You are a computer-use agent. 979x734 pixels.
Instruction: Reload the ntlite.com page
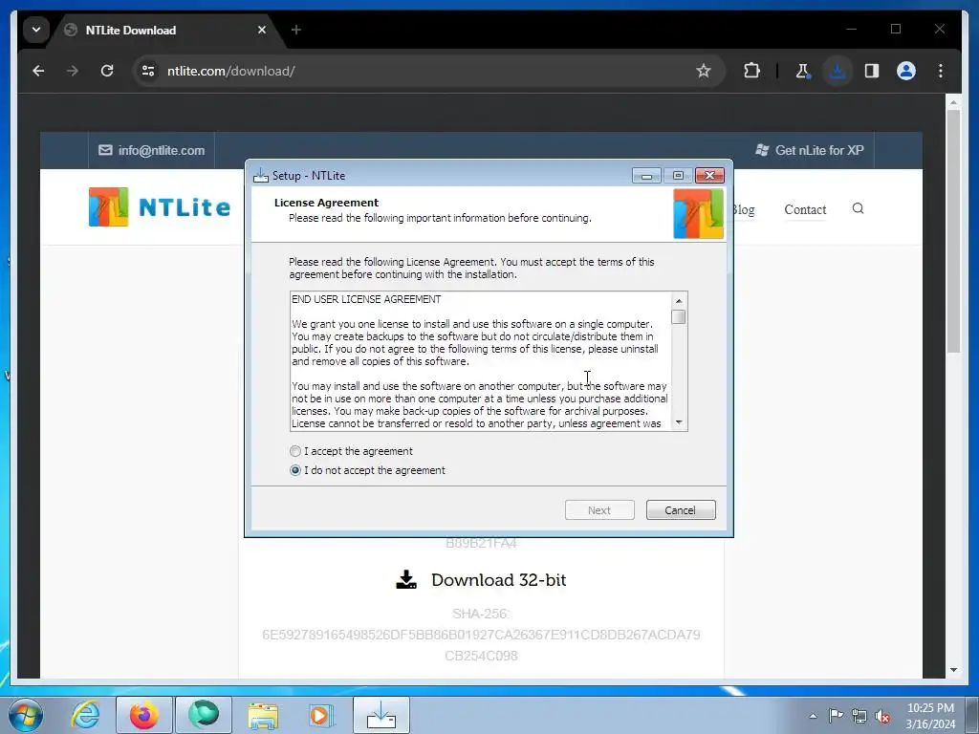pyautogui.click(x=107, y=71)
